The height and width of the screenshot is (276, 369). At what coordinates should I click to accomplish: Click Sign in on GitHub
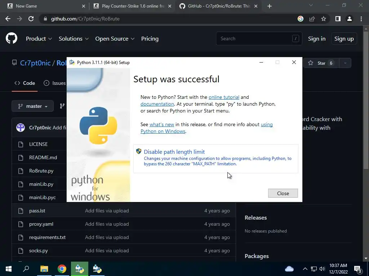[317, 38]
